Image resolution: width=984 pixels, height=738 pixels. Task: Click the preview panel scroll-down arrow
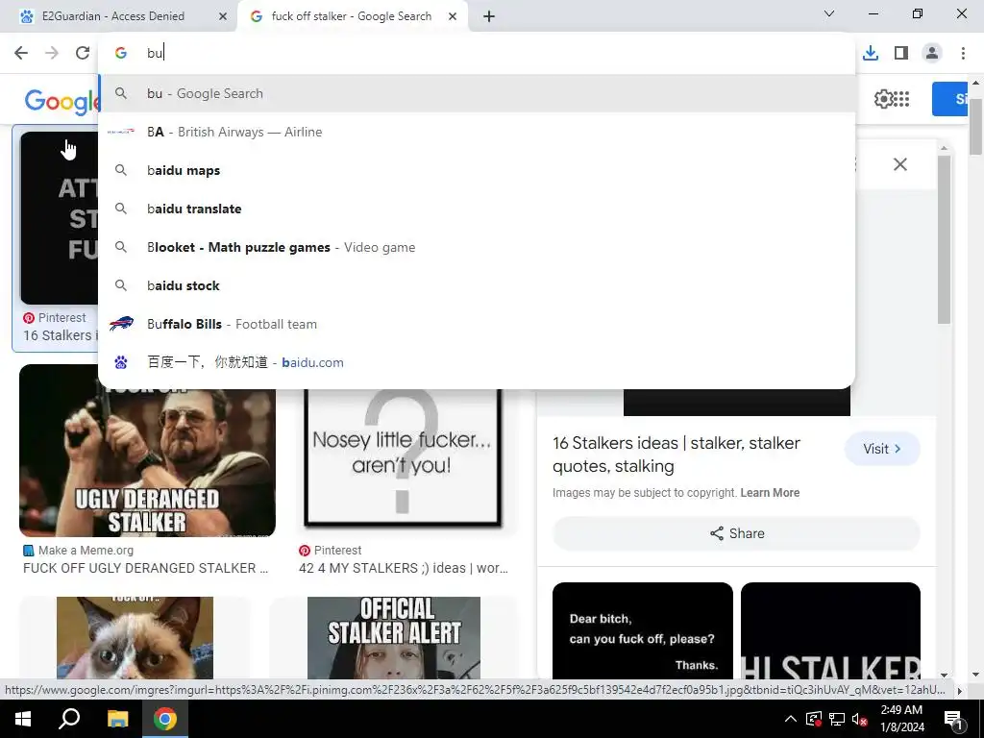[944, 675]
